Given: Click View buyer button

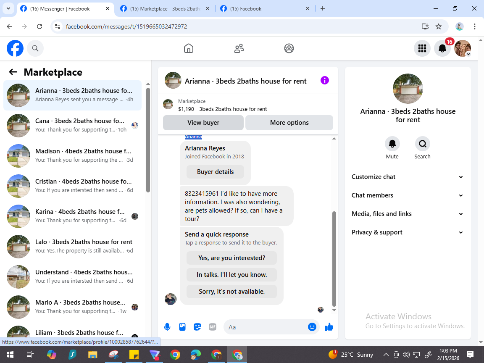Looking at the screenshot, I should point(203,123).
